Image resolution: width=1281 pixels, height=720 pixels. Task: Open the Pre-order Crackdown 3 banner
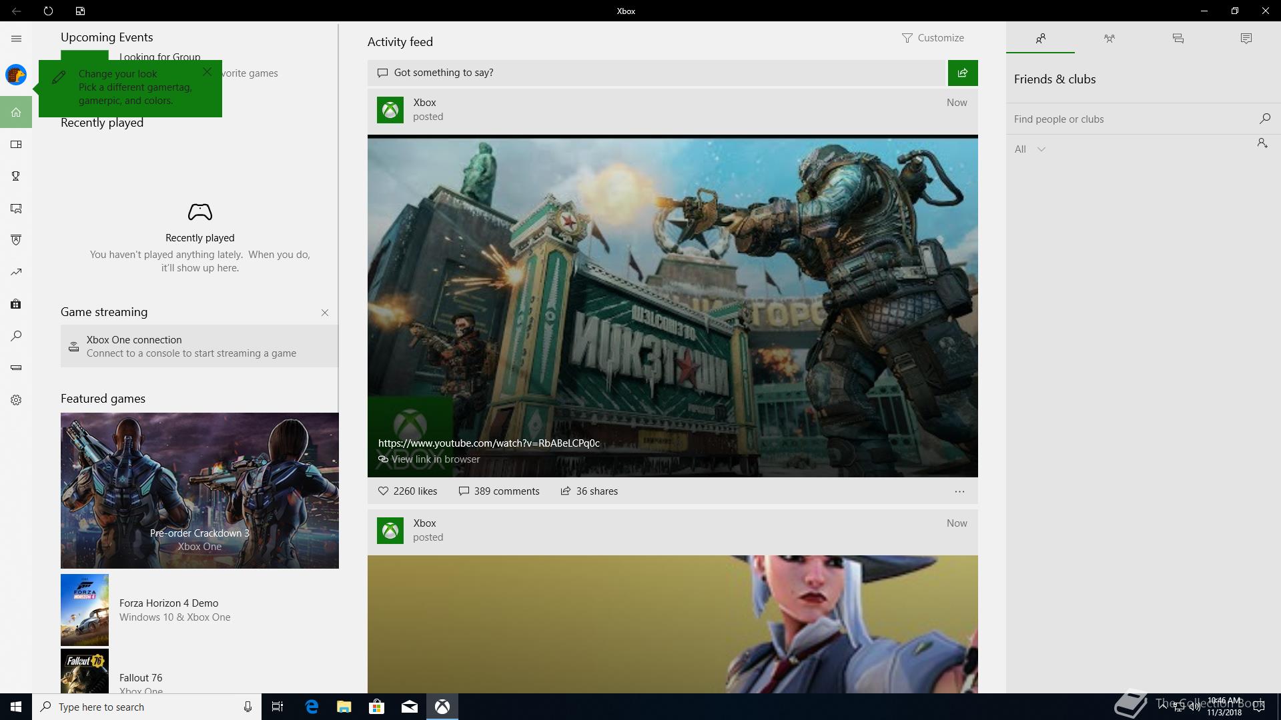199,491
